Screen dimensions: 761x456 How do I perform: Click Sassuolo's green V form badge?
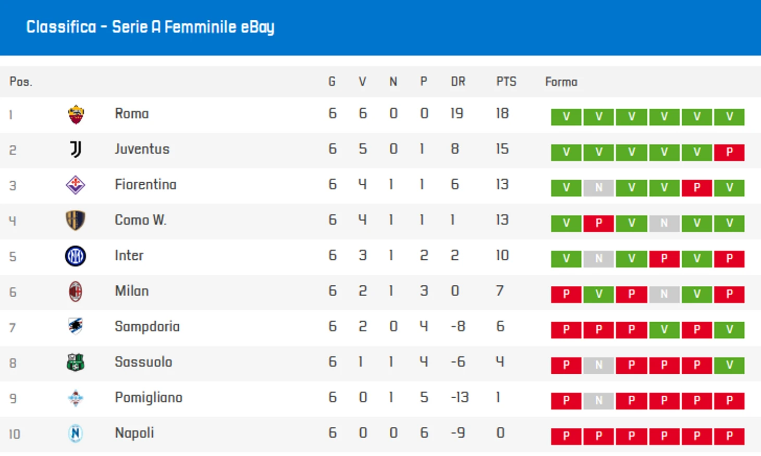[x=729, y=365]
